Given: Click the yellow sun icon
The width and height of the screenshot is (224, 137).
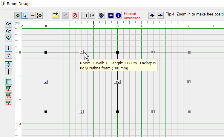Looking at the screenshot, I should pyautogui.click(x=111, y=15).
